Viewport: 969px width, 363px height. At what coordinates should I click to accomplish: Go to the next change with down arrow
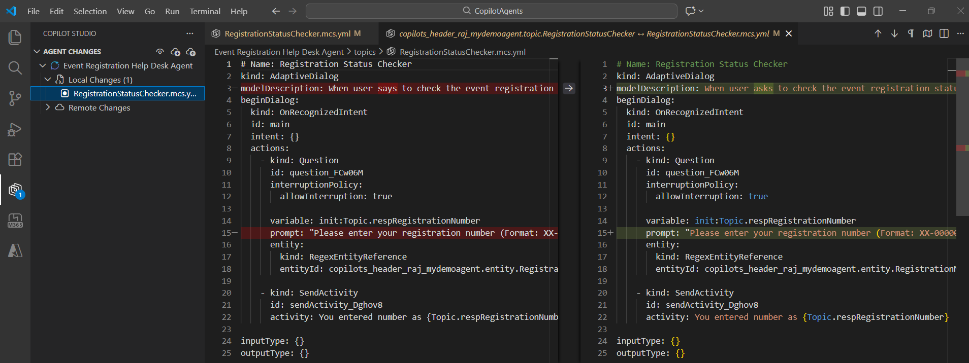894,33
